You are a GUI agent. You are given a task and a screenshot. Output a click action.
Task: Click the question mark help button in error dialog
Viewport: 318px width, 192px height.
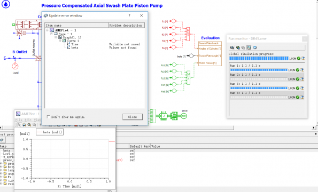[129, 15]
